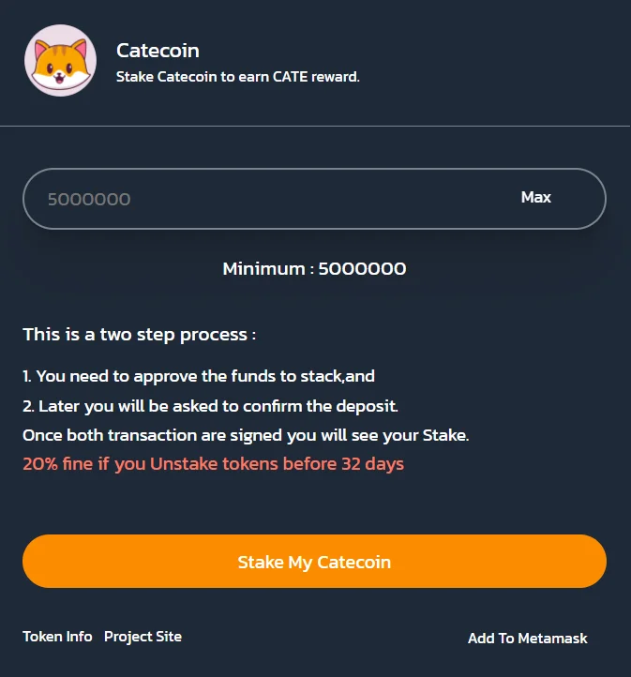Click the "This is a two step process" heading
Screen dimensions: 631x677
pos(139,334)
